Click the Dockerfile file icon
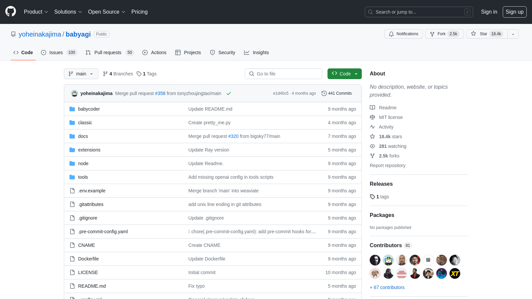This screenshot has height=299, width=532. click(72, 259)
